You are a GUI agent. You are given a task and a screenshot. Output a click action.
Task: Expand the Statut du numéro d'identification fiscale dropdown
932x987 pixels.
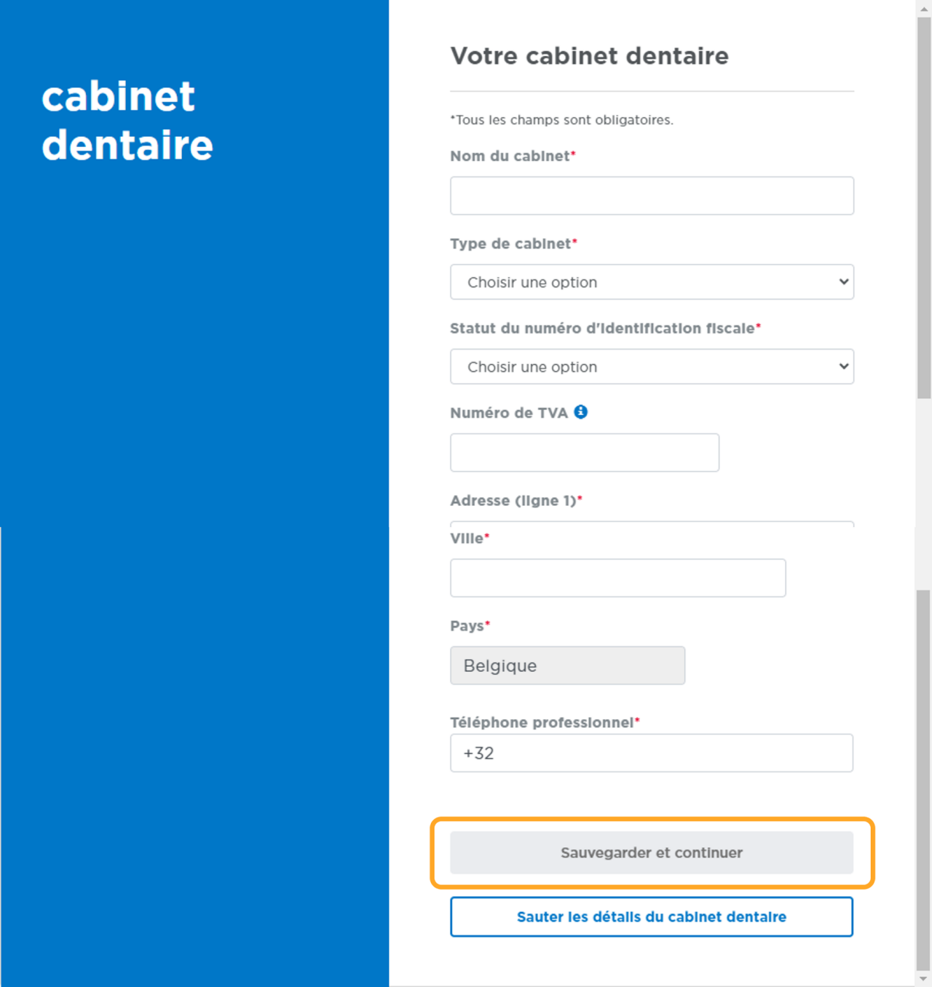652,367
